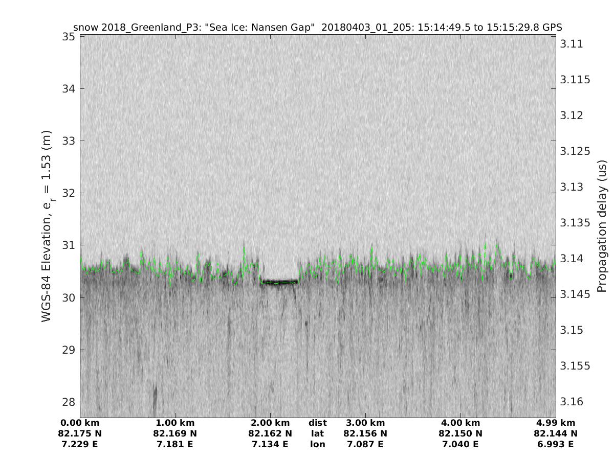Screen dimensions: 614x460
Task: Select the '1.00 km' distance label
Action: pyautogui.click(x=175, y=423)
